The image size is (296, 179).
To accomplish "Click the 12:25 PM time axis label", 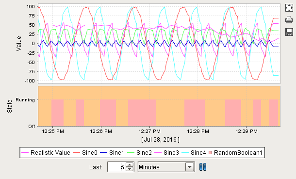I will point(53,131).
